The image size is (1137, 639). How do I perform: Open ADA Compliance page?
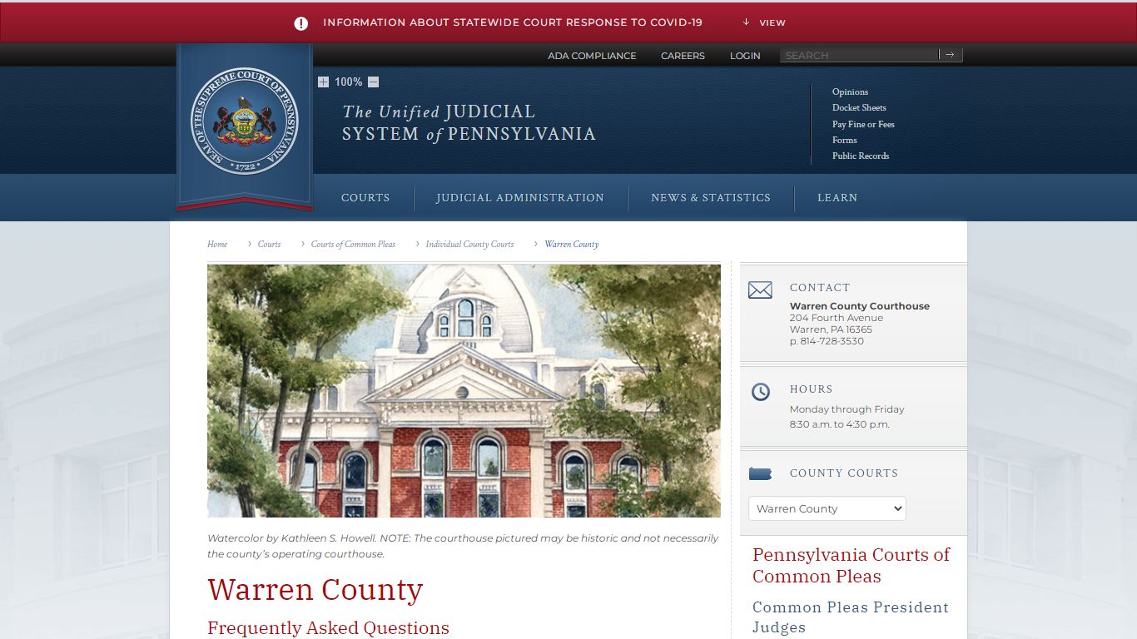(x=592, y=56)
